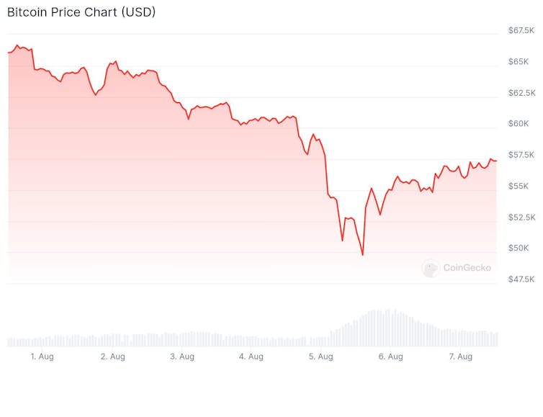
Task: Select the 5. Aug date label
Action: tap(321, 357)
